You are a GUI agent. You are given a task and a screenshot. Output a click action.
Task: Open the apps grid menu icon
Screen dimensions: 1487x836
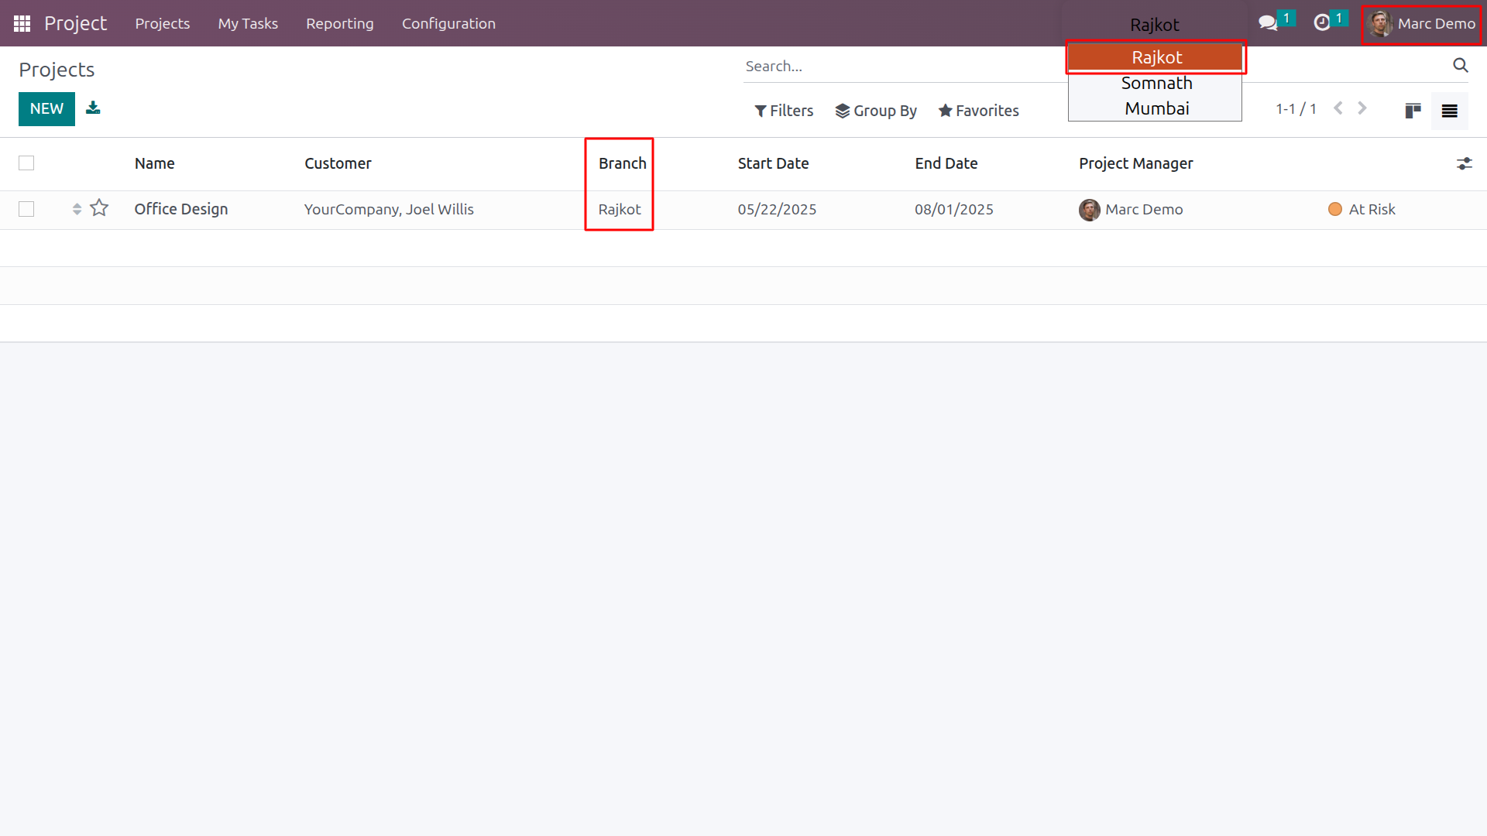tap(22, 23)
